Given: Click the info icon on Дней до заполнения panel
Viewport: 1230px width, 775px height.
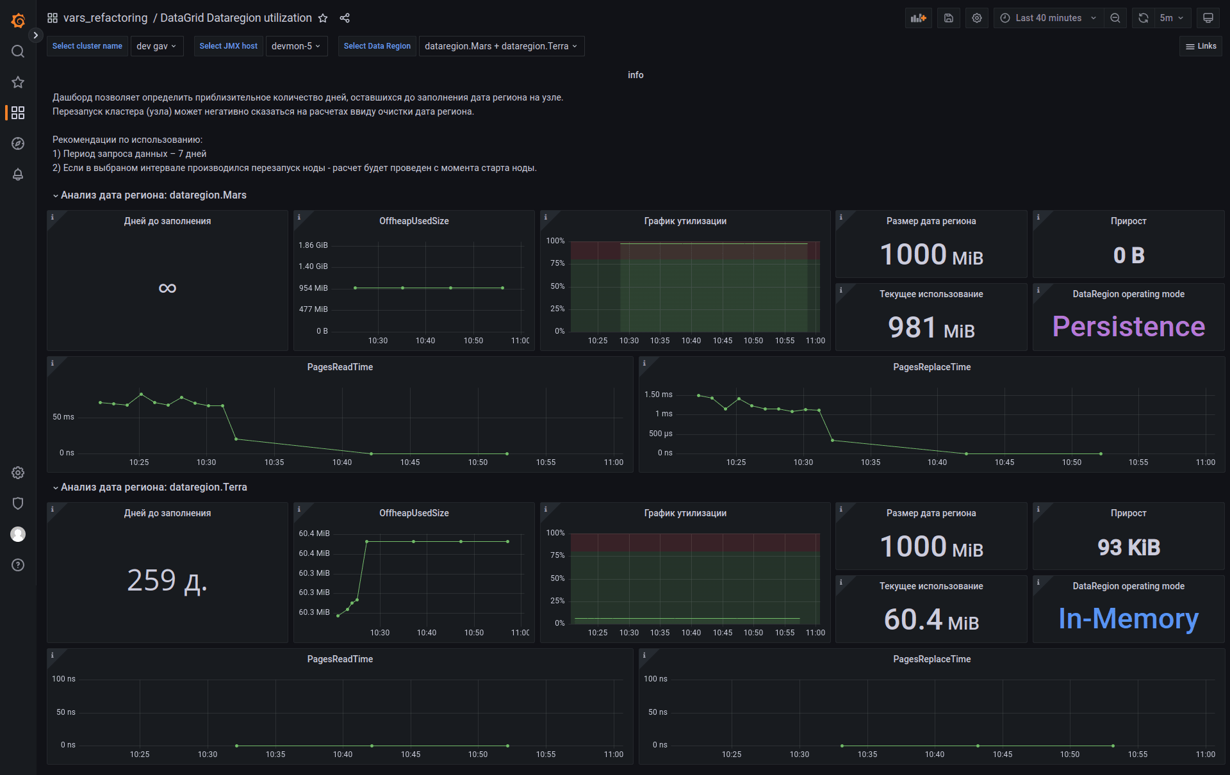Looking at the screenshot, I should pyautogui.click(x=53, y=217).
